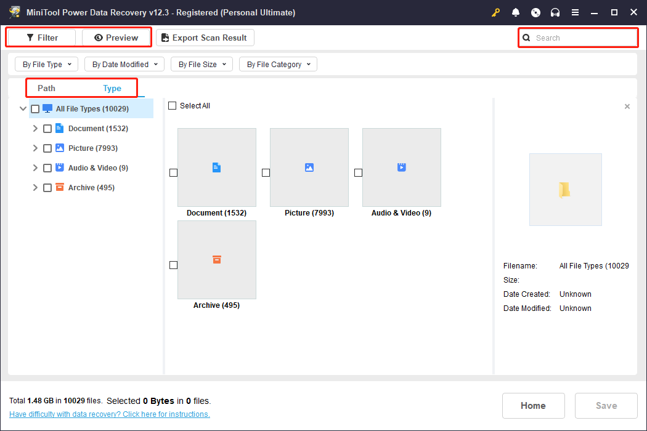
Task: Open the data recovery instructions link
Action: (x=109, y=414)
